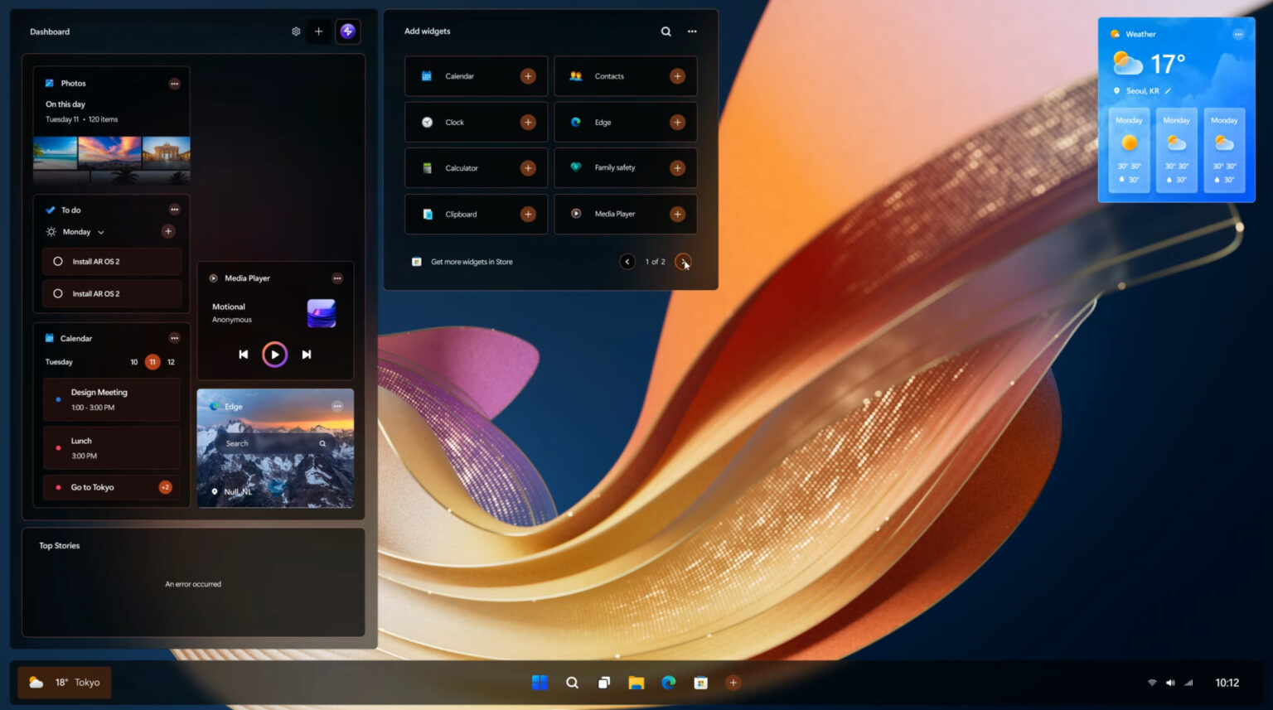
Task: Open the Media Player widget menu
Action: (337, 278)
